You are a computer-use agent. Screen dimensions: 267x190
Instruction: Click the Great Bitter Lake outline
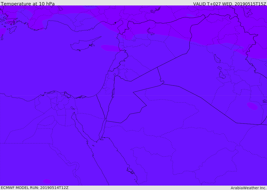click(x=72, y=108)
